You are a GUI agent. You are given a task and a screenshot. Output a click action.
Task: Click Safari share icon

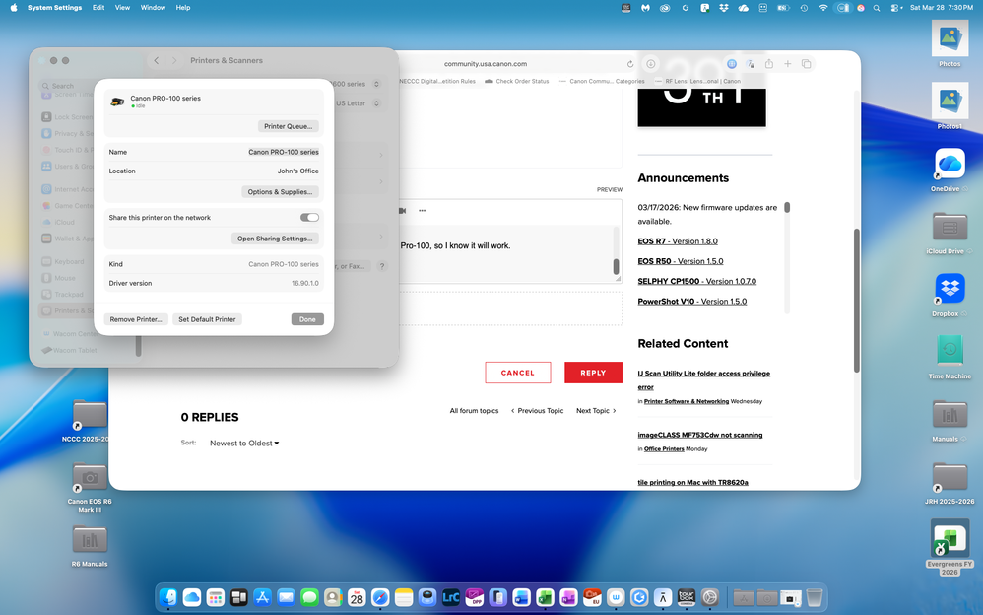tap(769, 64)
